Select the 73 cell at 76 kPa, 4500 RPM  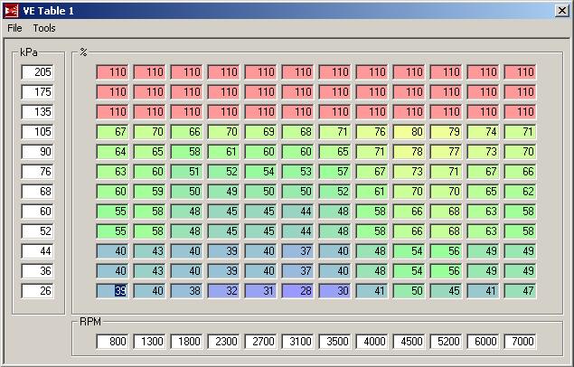click(x=409, y=171)
